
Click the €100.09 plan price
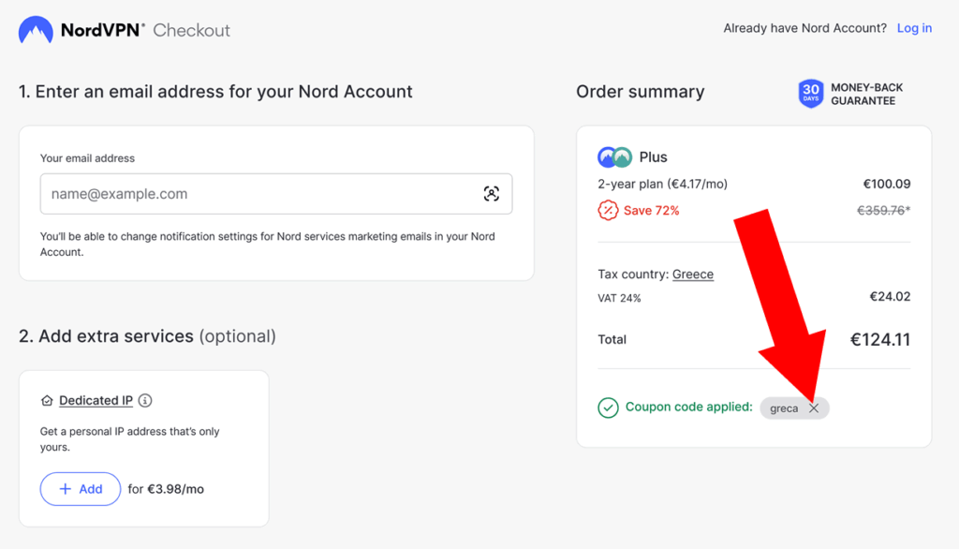(x=887, y=185)
